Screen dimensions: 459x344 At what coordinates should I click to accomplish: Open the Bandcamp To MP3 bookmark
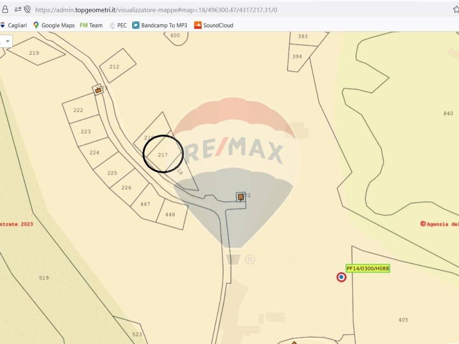pyautogui.click(x=160, y=26)
